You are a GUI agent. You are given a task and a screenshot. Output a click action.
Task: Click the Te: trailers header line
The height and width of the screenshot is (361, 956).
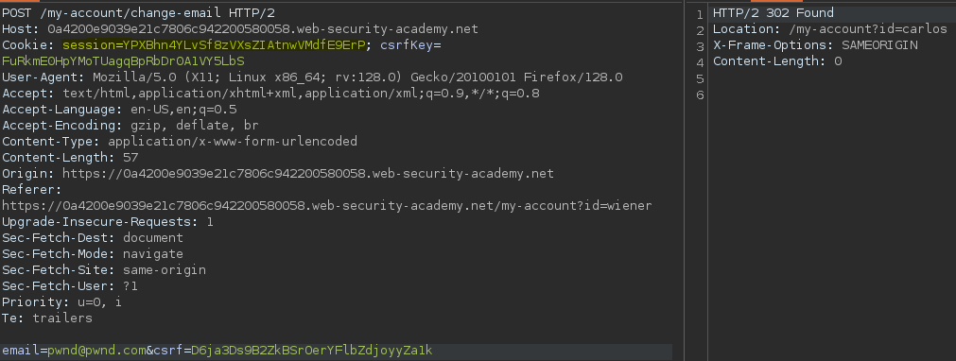(47, 318)
